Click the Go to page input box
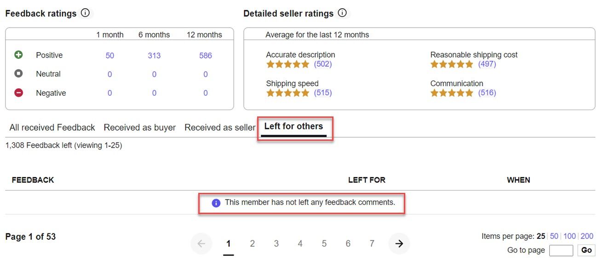 (x=561, y=250)
